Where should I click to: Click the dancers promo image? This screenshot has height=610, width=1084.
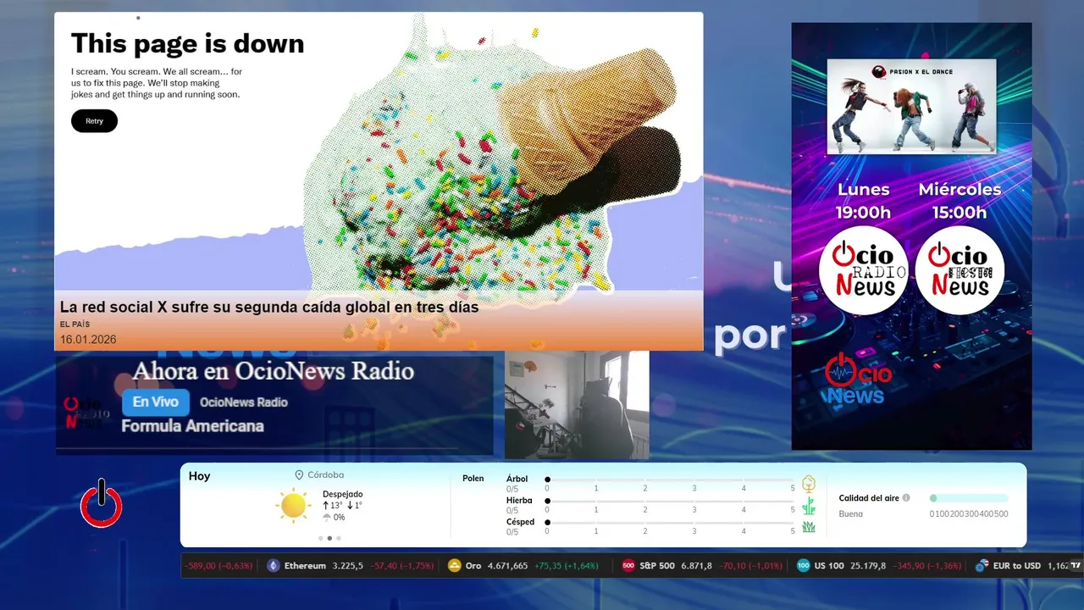911,106
